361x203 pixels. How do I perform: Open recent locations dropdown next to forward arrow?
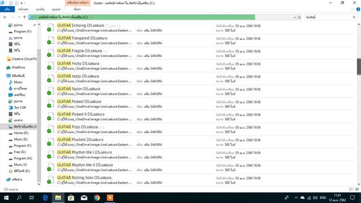click(x=19, y=17)
